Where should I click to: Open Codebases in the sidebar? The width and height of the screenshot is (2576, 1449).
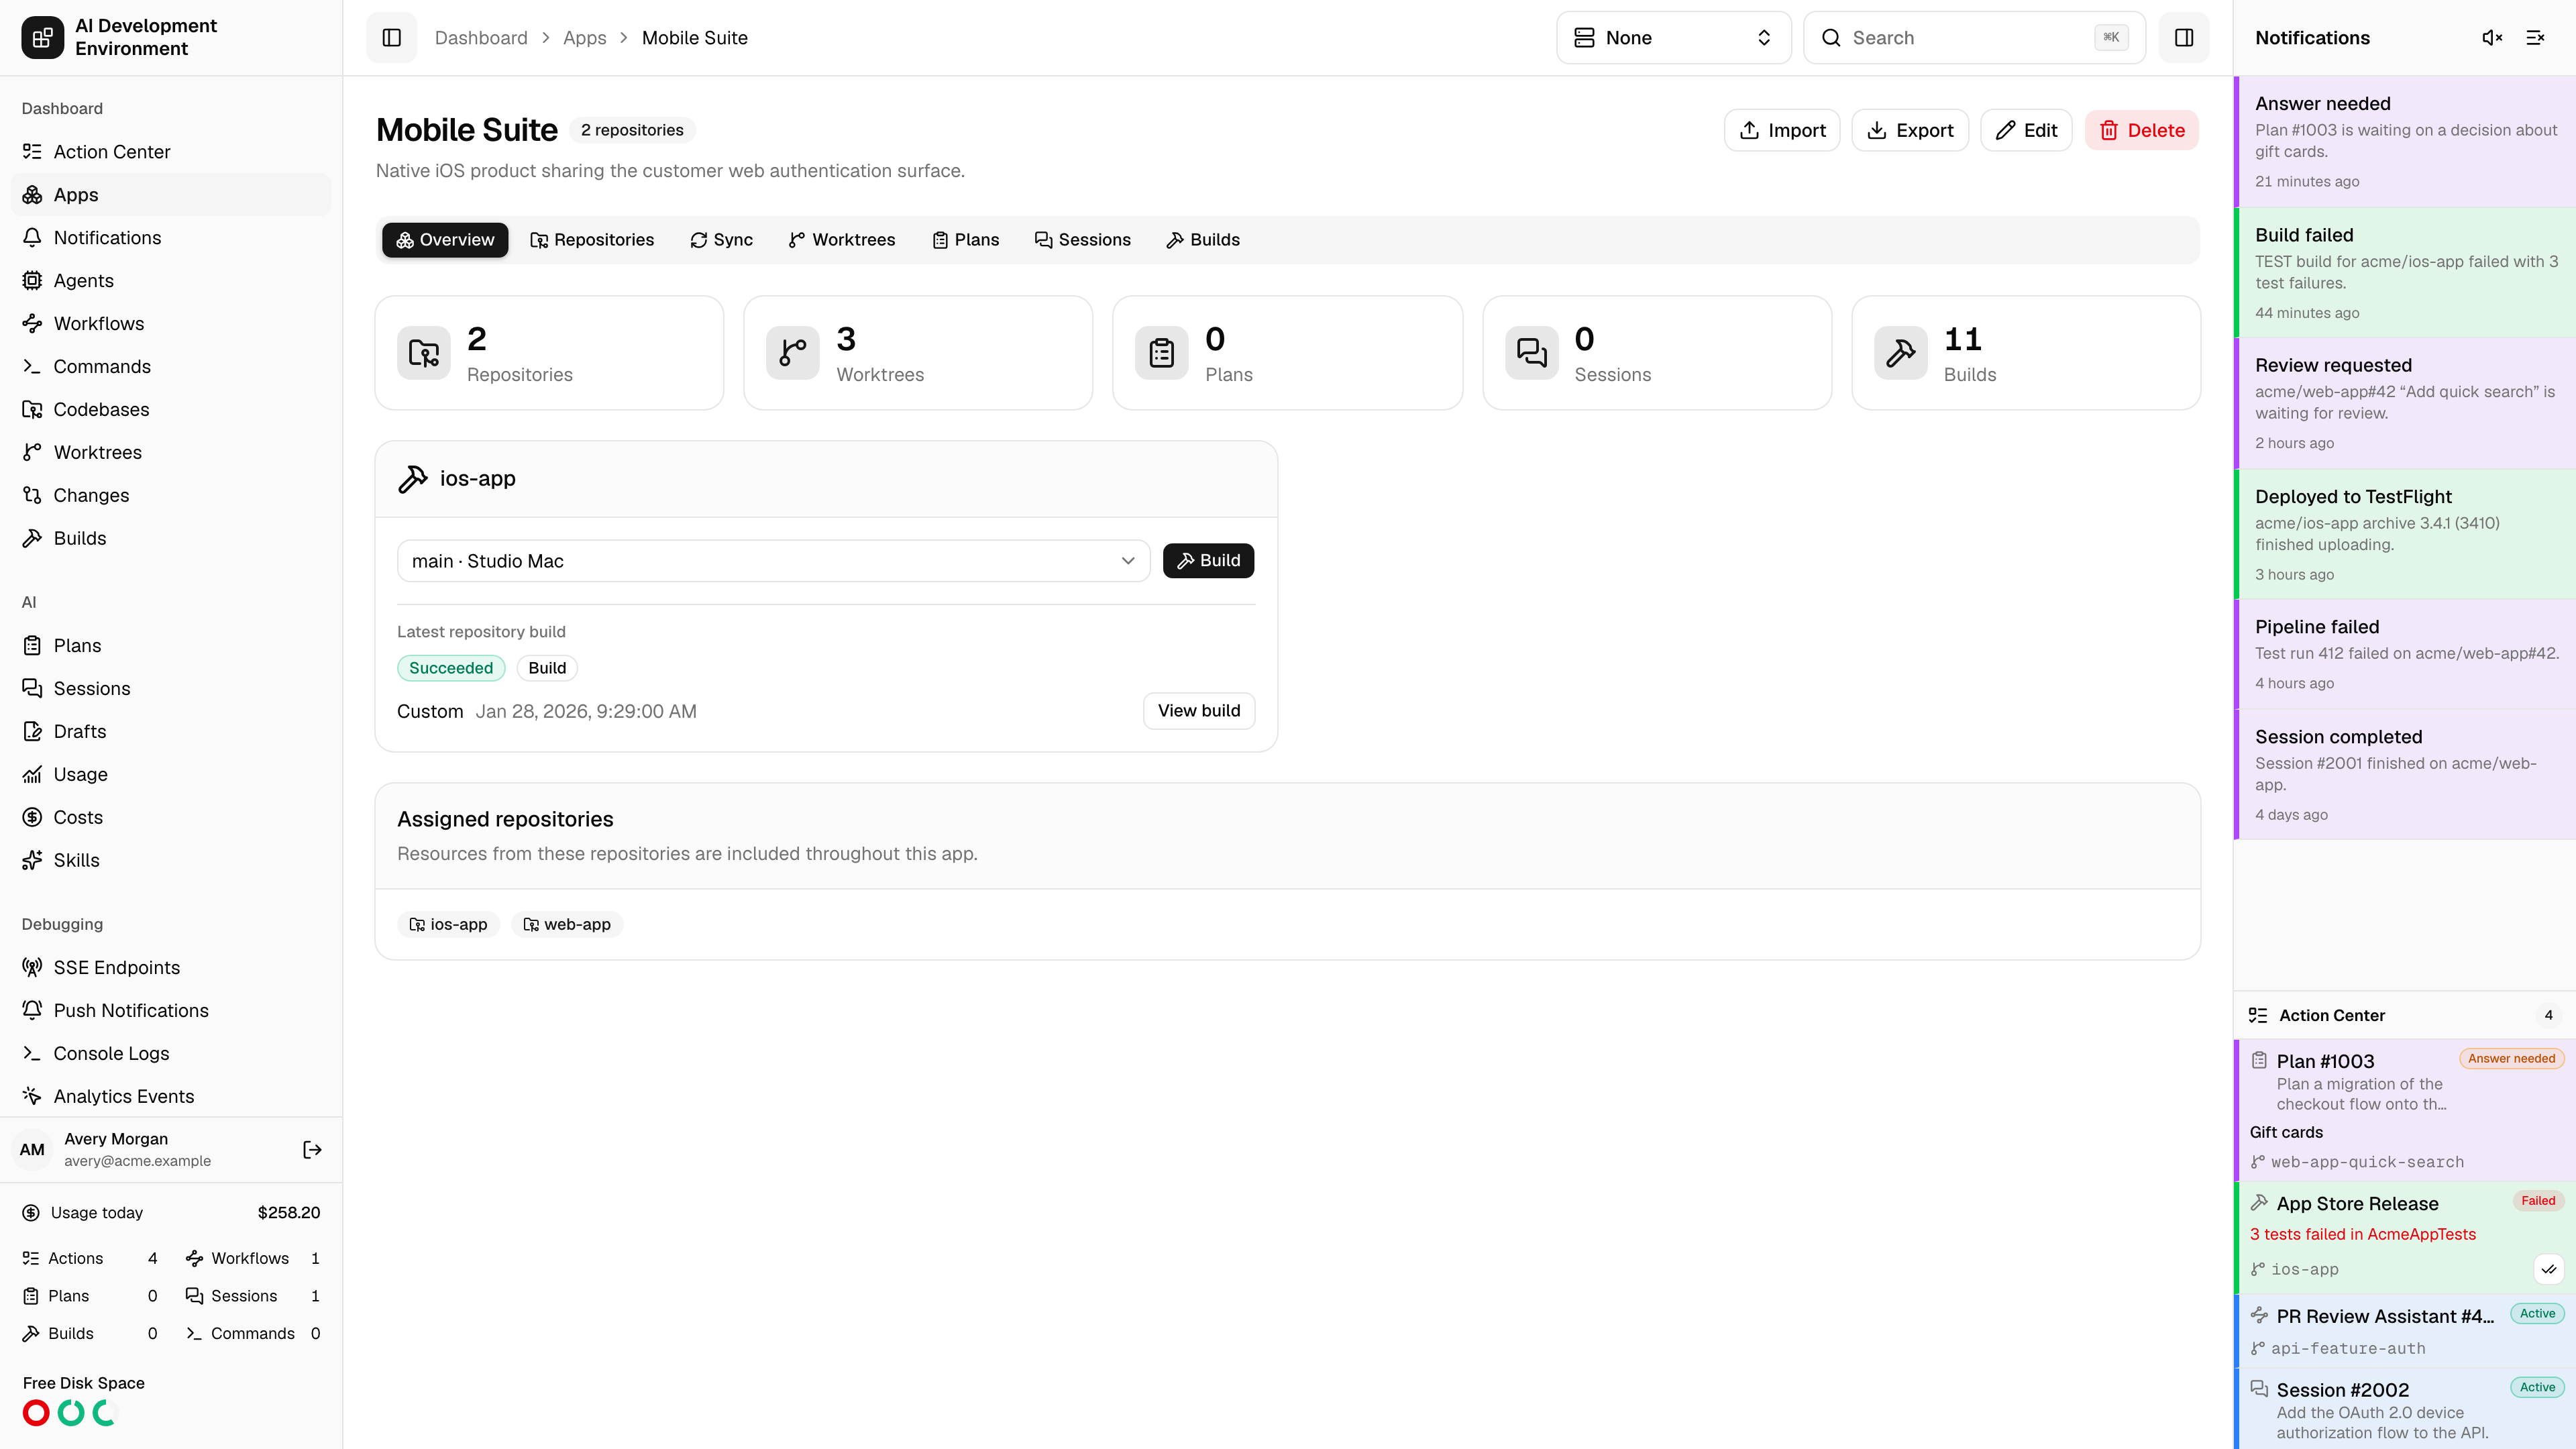point(171,410)
